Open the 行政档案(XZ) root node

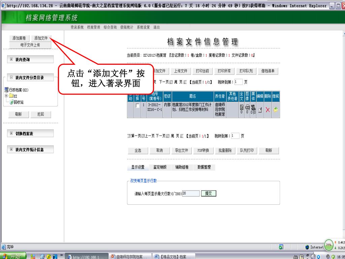click(17, 90)
